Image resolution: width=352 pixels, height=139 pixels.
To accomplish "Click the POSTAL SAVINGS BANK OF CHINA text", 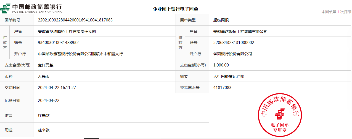I will click(x=37, y=12).
